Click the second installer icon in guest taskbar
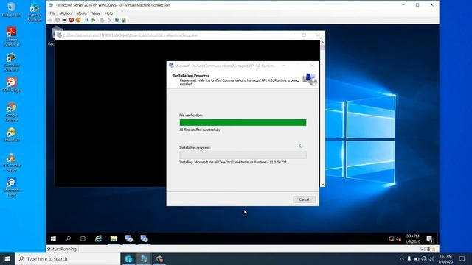 (x=144, y=239)
